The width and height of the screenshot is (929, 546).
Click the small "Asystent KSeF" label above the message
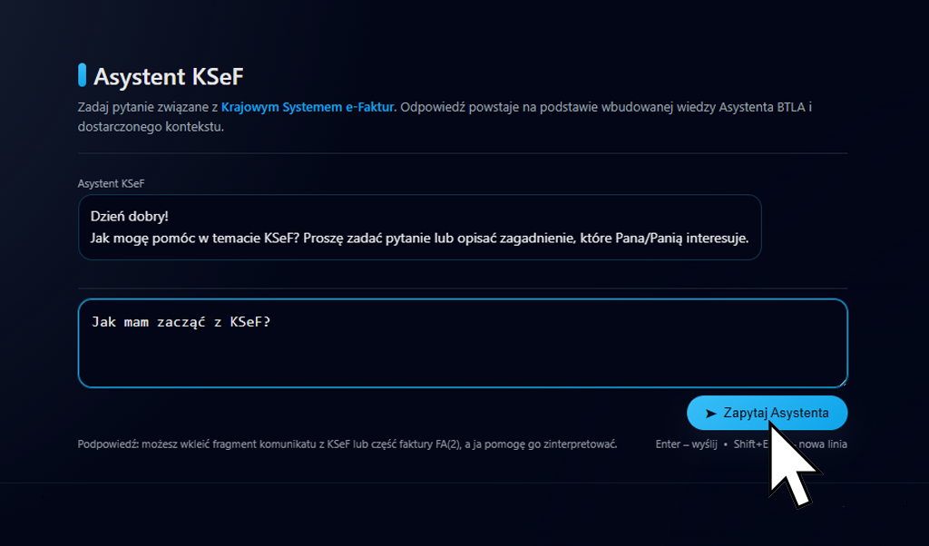coord(111,183)
